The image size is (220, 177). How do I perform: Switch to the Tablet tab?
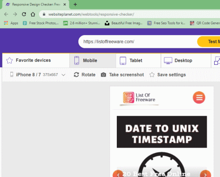(x=138, y=60)
